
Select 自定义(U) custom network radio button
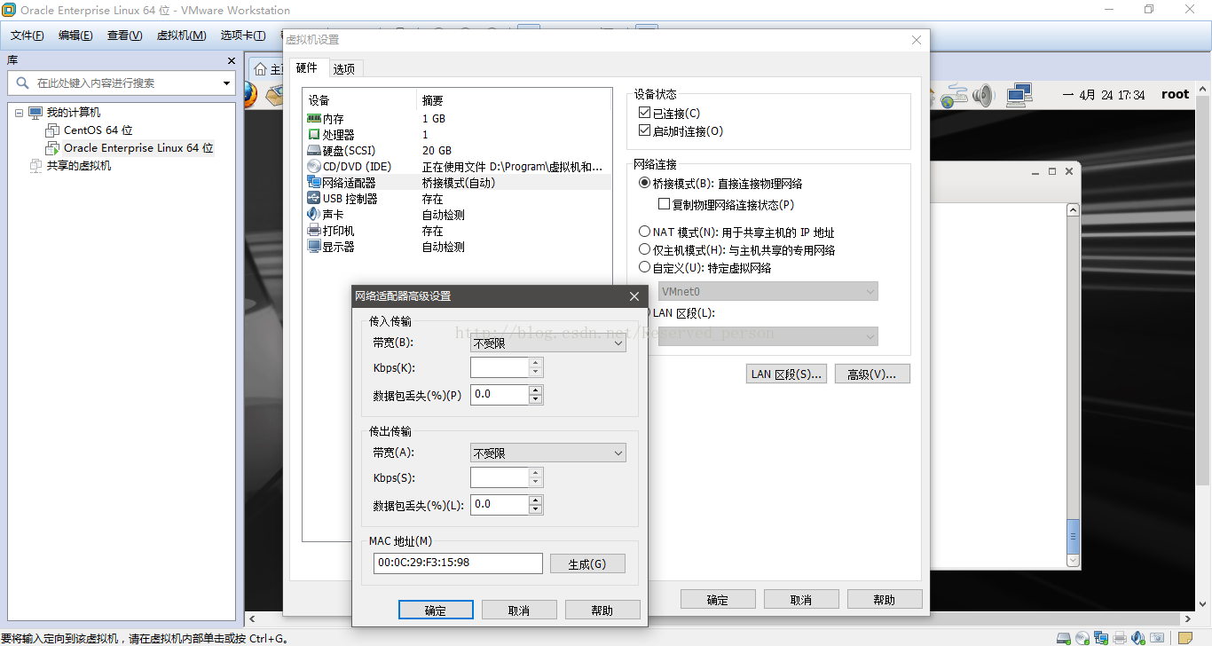pyautogui.click(x=645, y=267)
